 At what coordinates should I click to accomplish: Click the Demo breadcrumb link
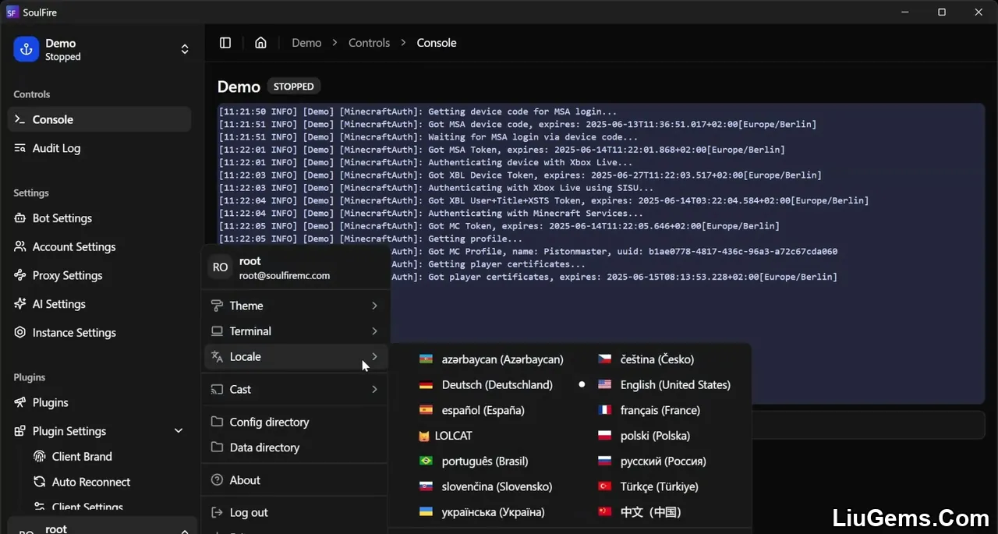click(x=306, y=43)
